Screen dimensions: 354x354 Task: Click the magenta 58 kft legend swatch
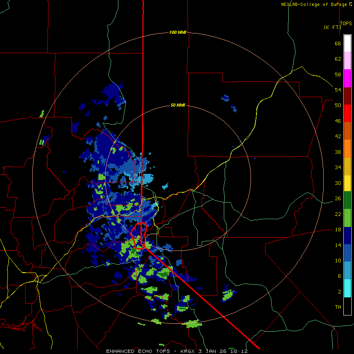pyautogui.click(x=347, y=78)
